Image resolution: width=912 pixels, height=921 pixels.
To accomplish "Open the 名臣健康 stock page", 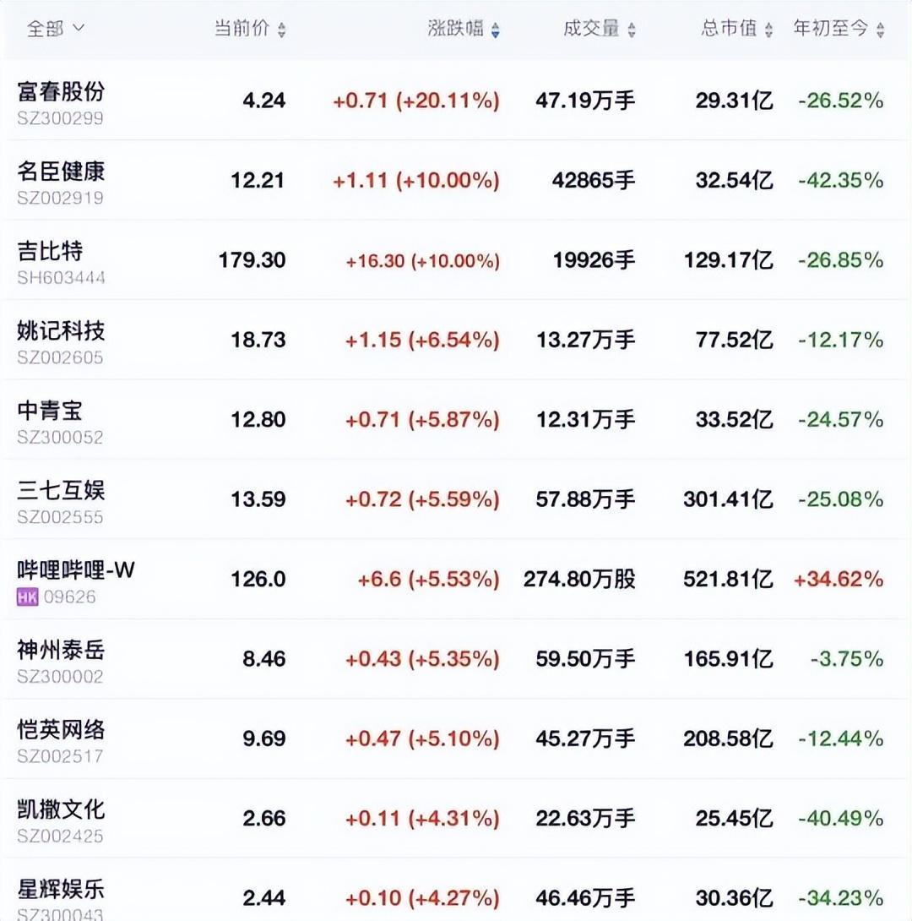I will pyautogui.click(x=61, y=172).
